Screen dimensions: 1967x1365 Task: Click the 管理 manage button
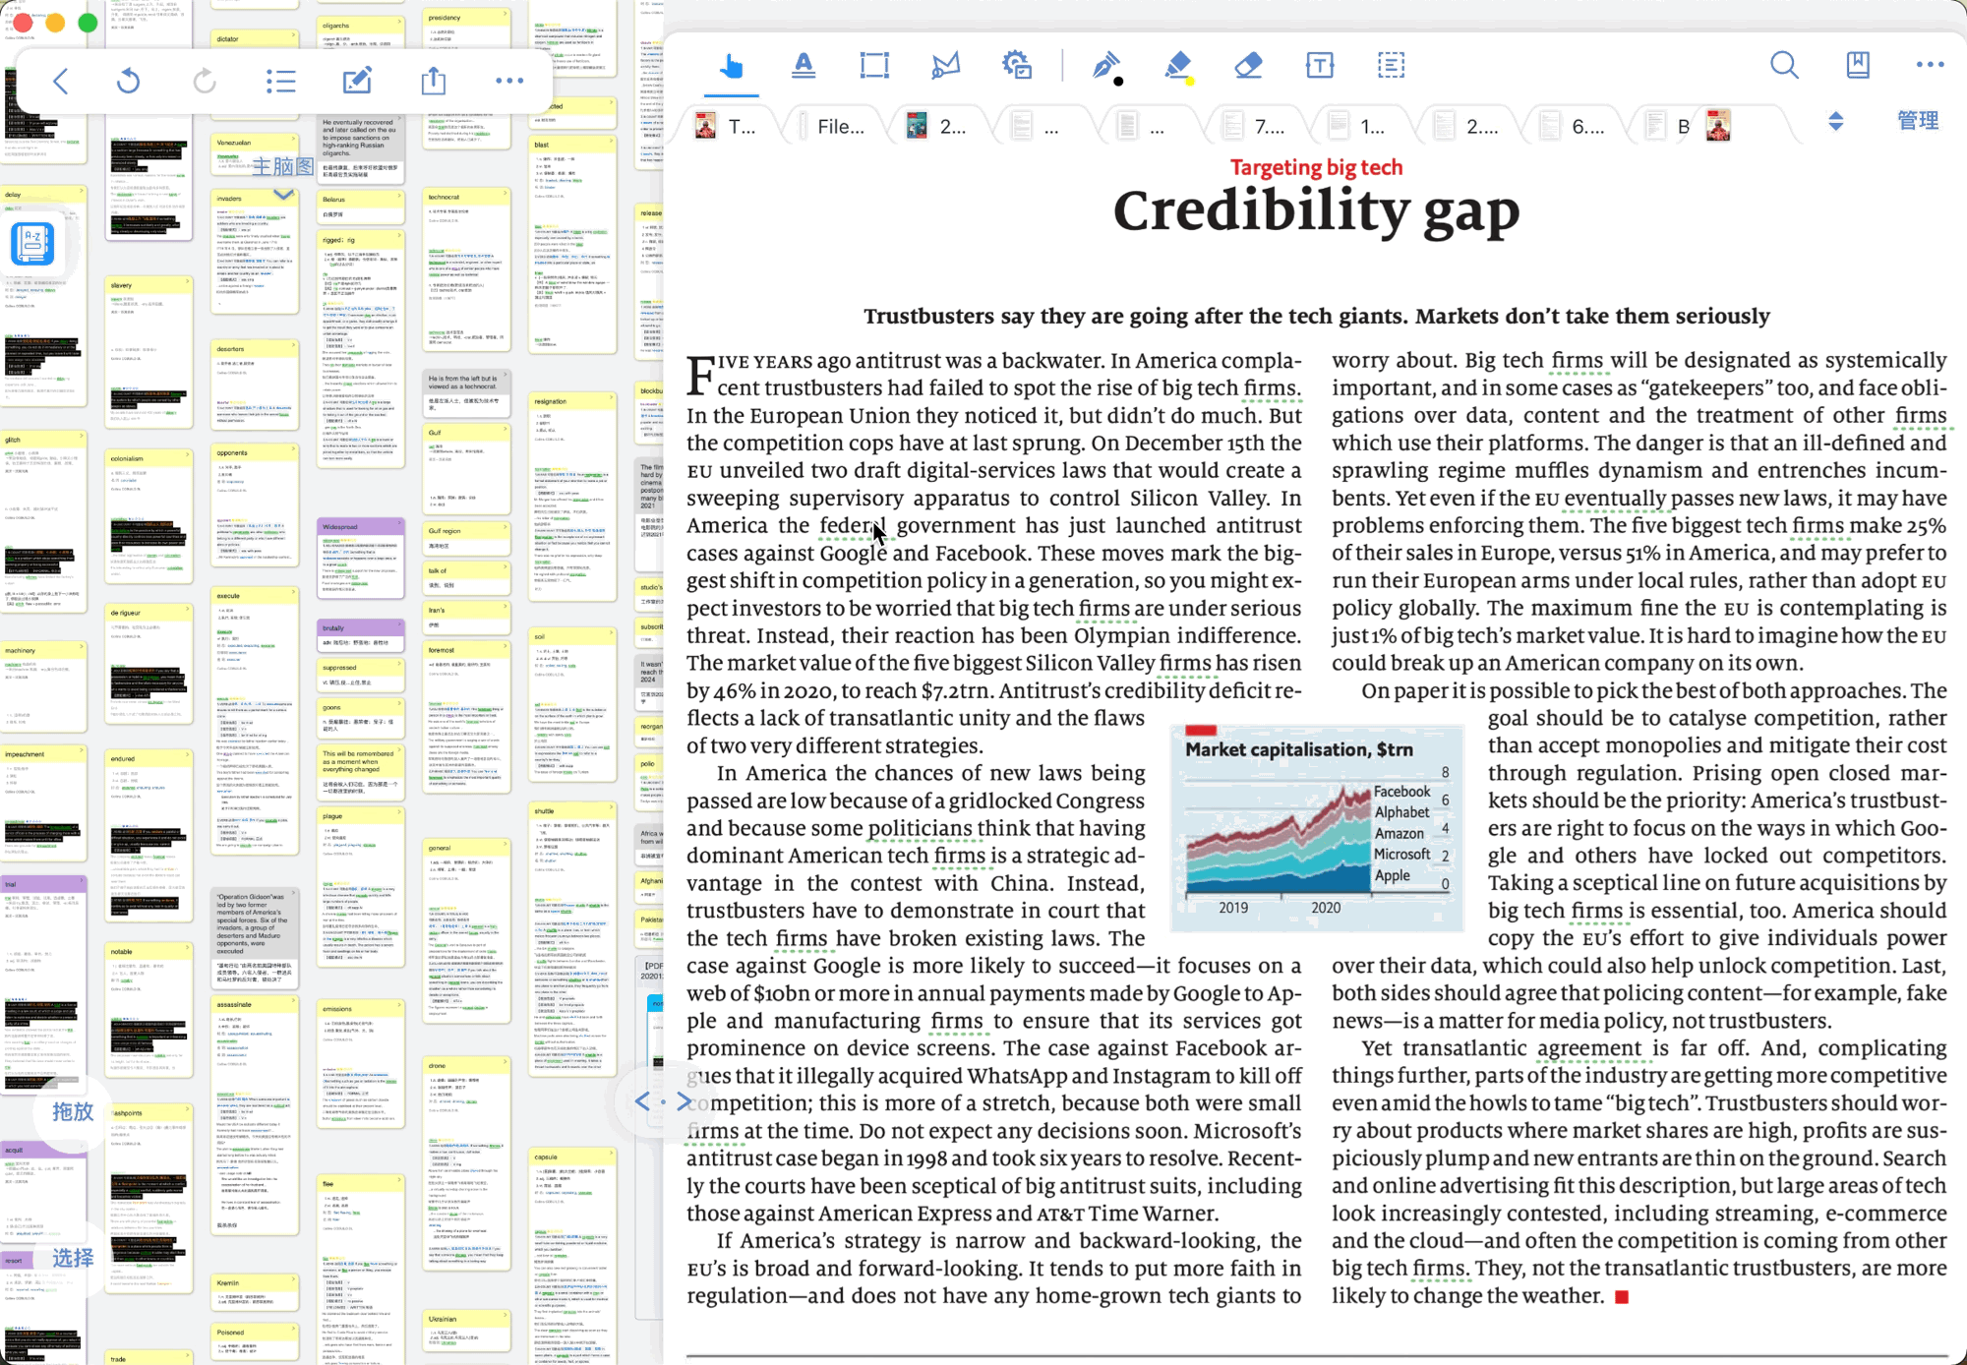(1918, 121)
